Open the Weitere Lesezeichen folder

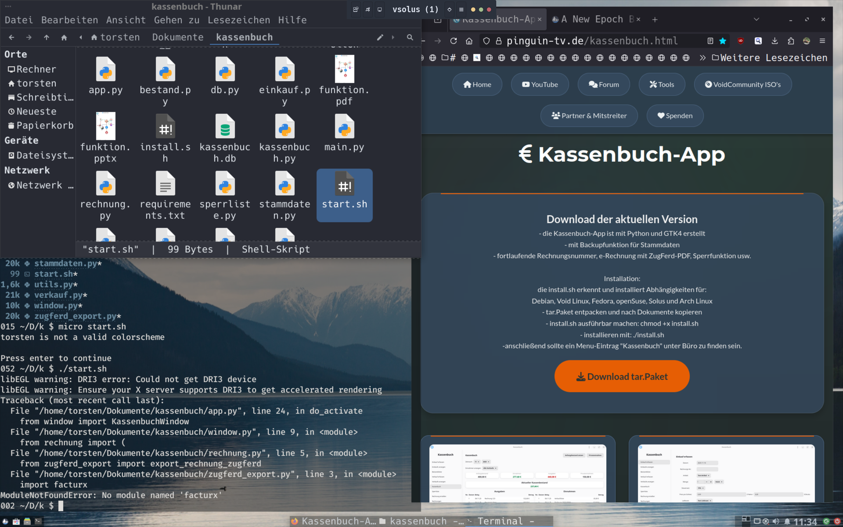tap(770, 58)
